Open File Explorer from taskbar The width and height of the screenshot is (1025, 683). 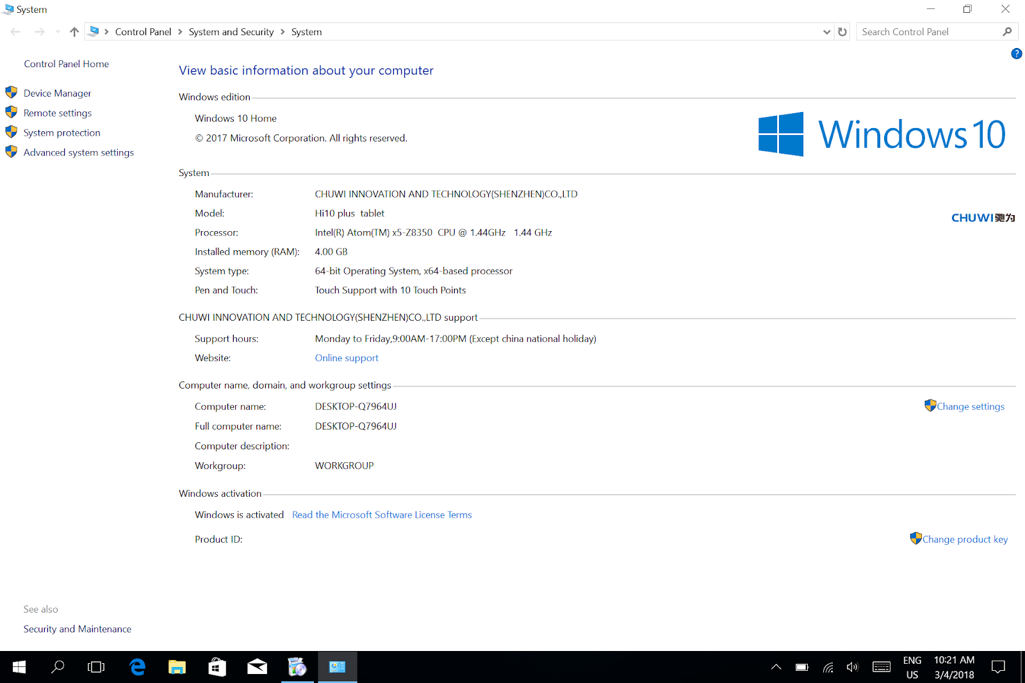[177, 668]
